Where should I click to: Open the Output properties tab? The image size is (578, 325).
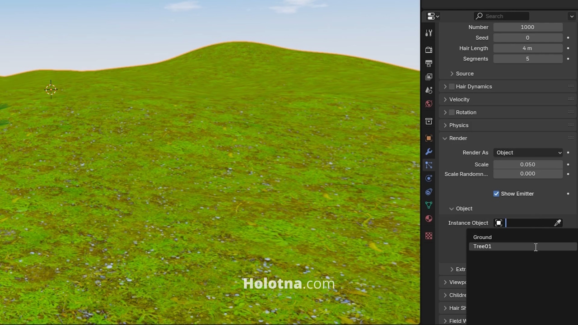429,63
